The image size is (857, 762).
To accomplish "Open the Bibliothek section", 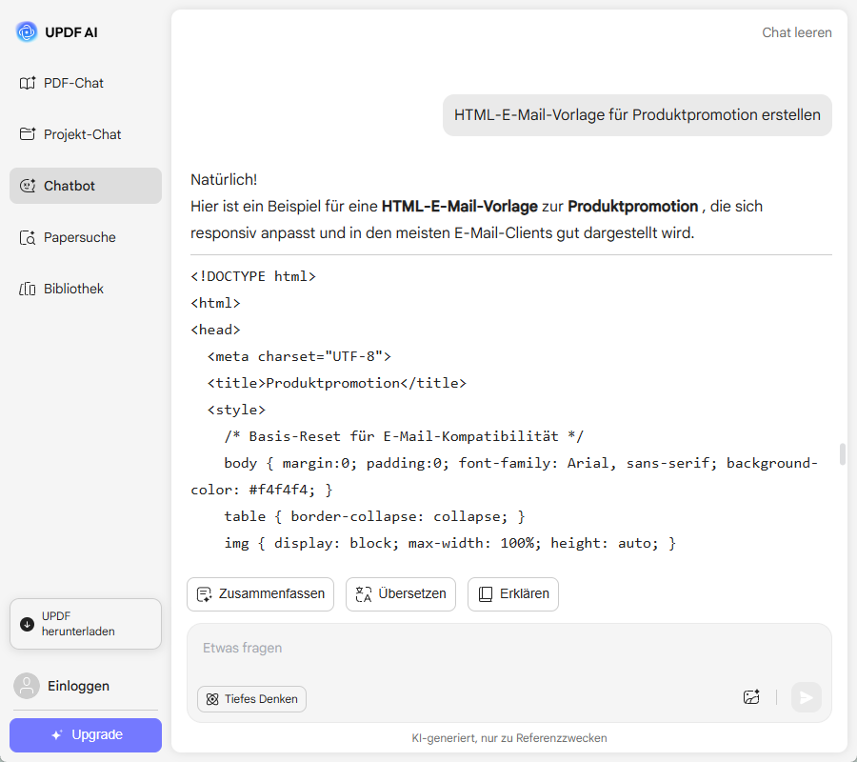I will (86, 289).
